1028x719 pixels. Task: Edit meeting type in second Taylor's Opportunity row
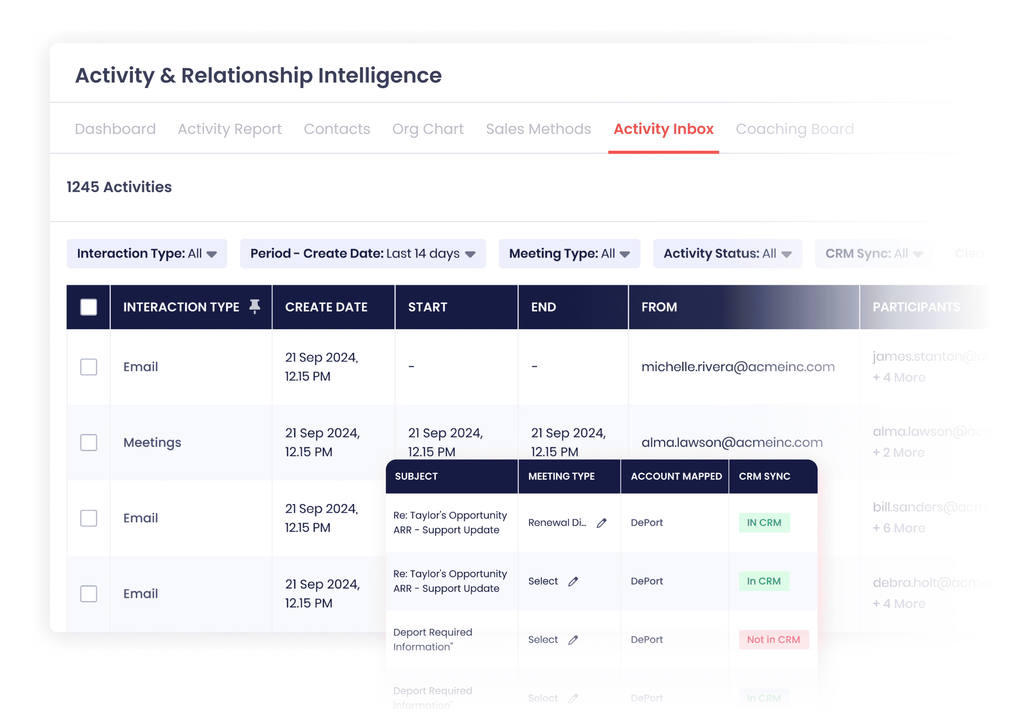[x=573, y=581]
